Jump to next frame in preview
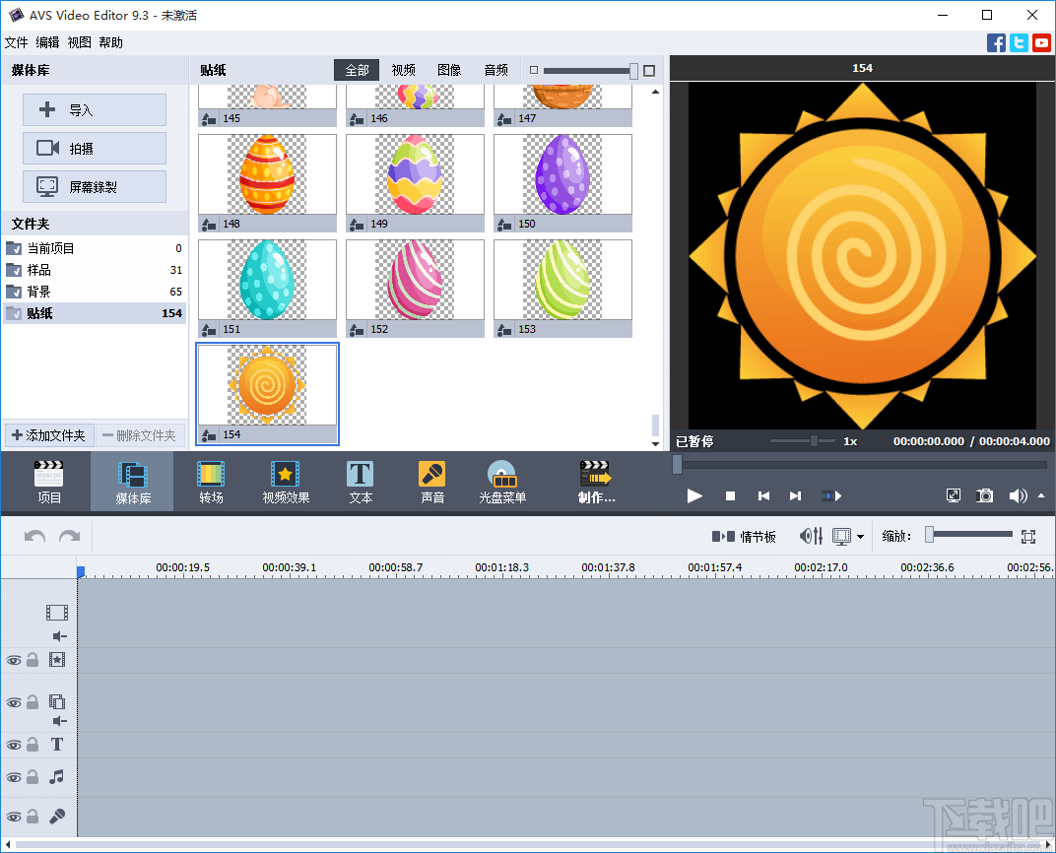Screen dimensions: 1056x853 point(795,496)
